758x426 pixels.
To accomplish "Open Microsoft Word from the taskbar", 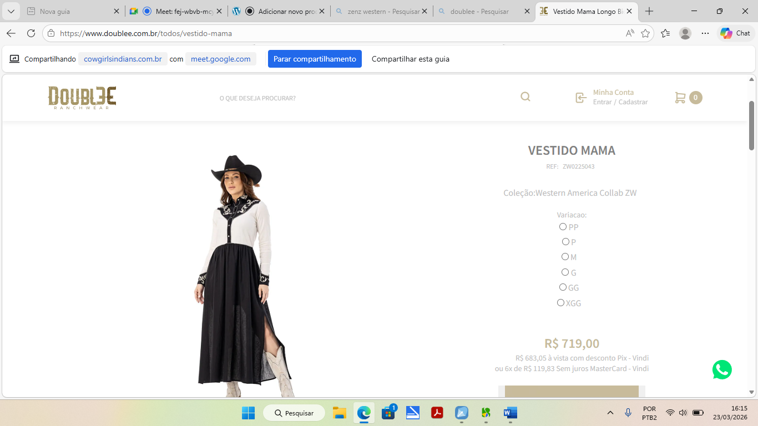I will pos(509,413).
